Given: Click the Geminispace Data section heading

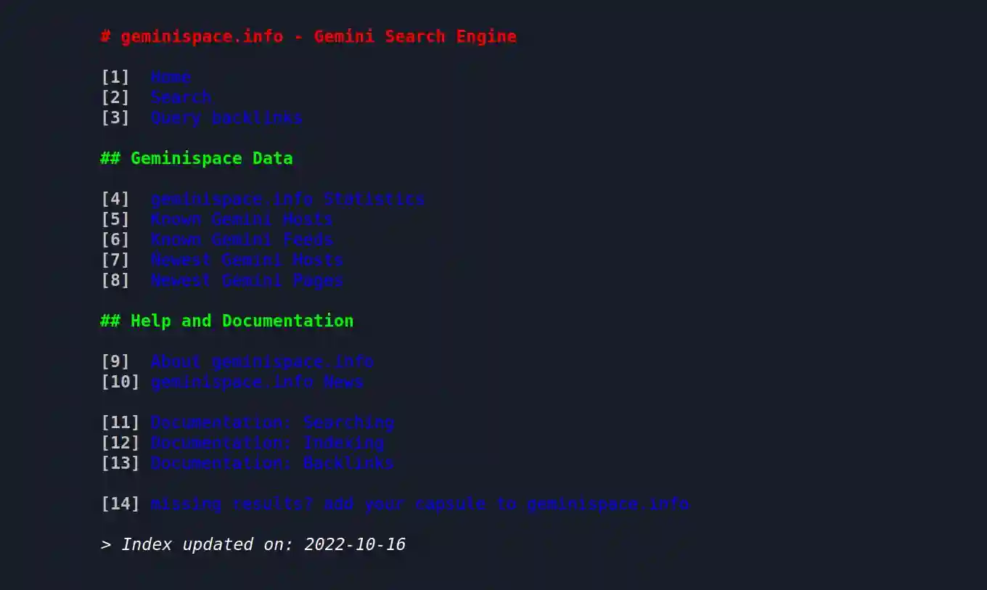Looking at the screenshot, I should pyautogui.click(x=197, y=158).
